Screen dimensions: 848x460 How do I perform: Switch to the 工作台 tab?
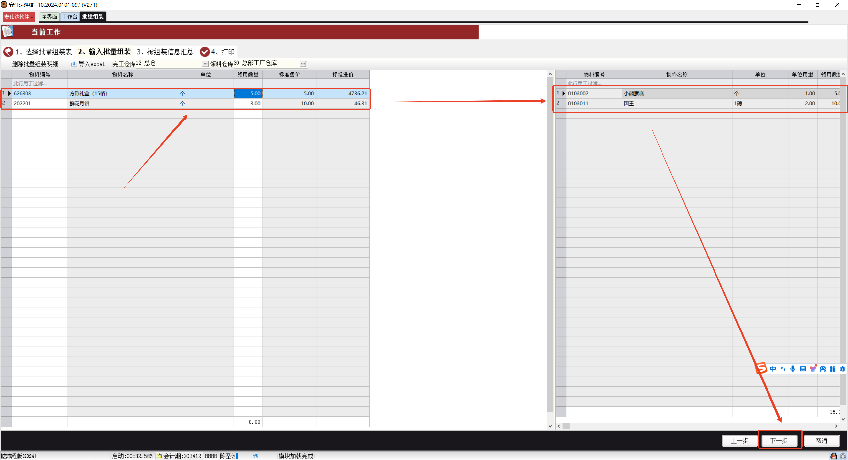coord(70,17)
